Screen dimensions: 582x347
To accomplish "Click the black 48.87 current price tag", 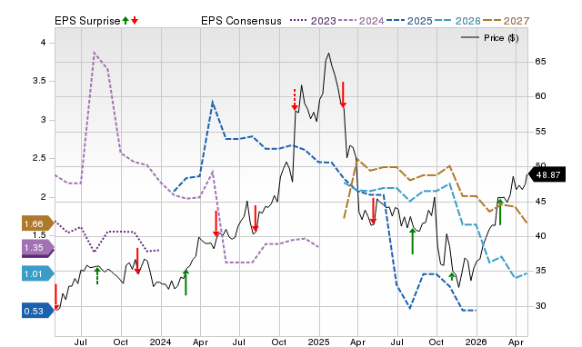I will tap(547, 174).
